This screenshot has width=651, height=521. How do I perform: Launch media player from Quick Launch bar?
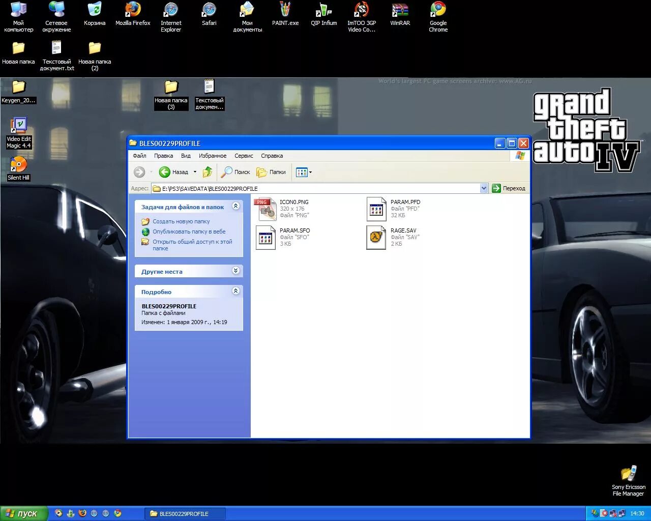pyautogui.click(x=58, y=513)
